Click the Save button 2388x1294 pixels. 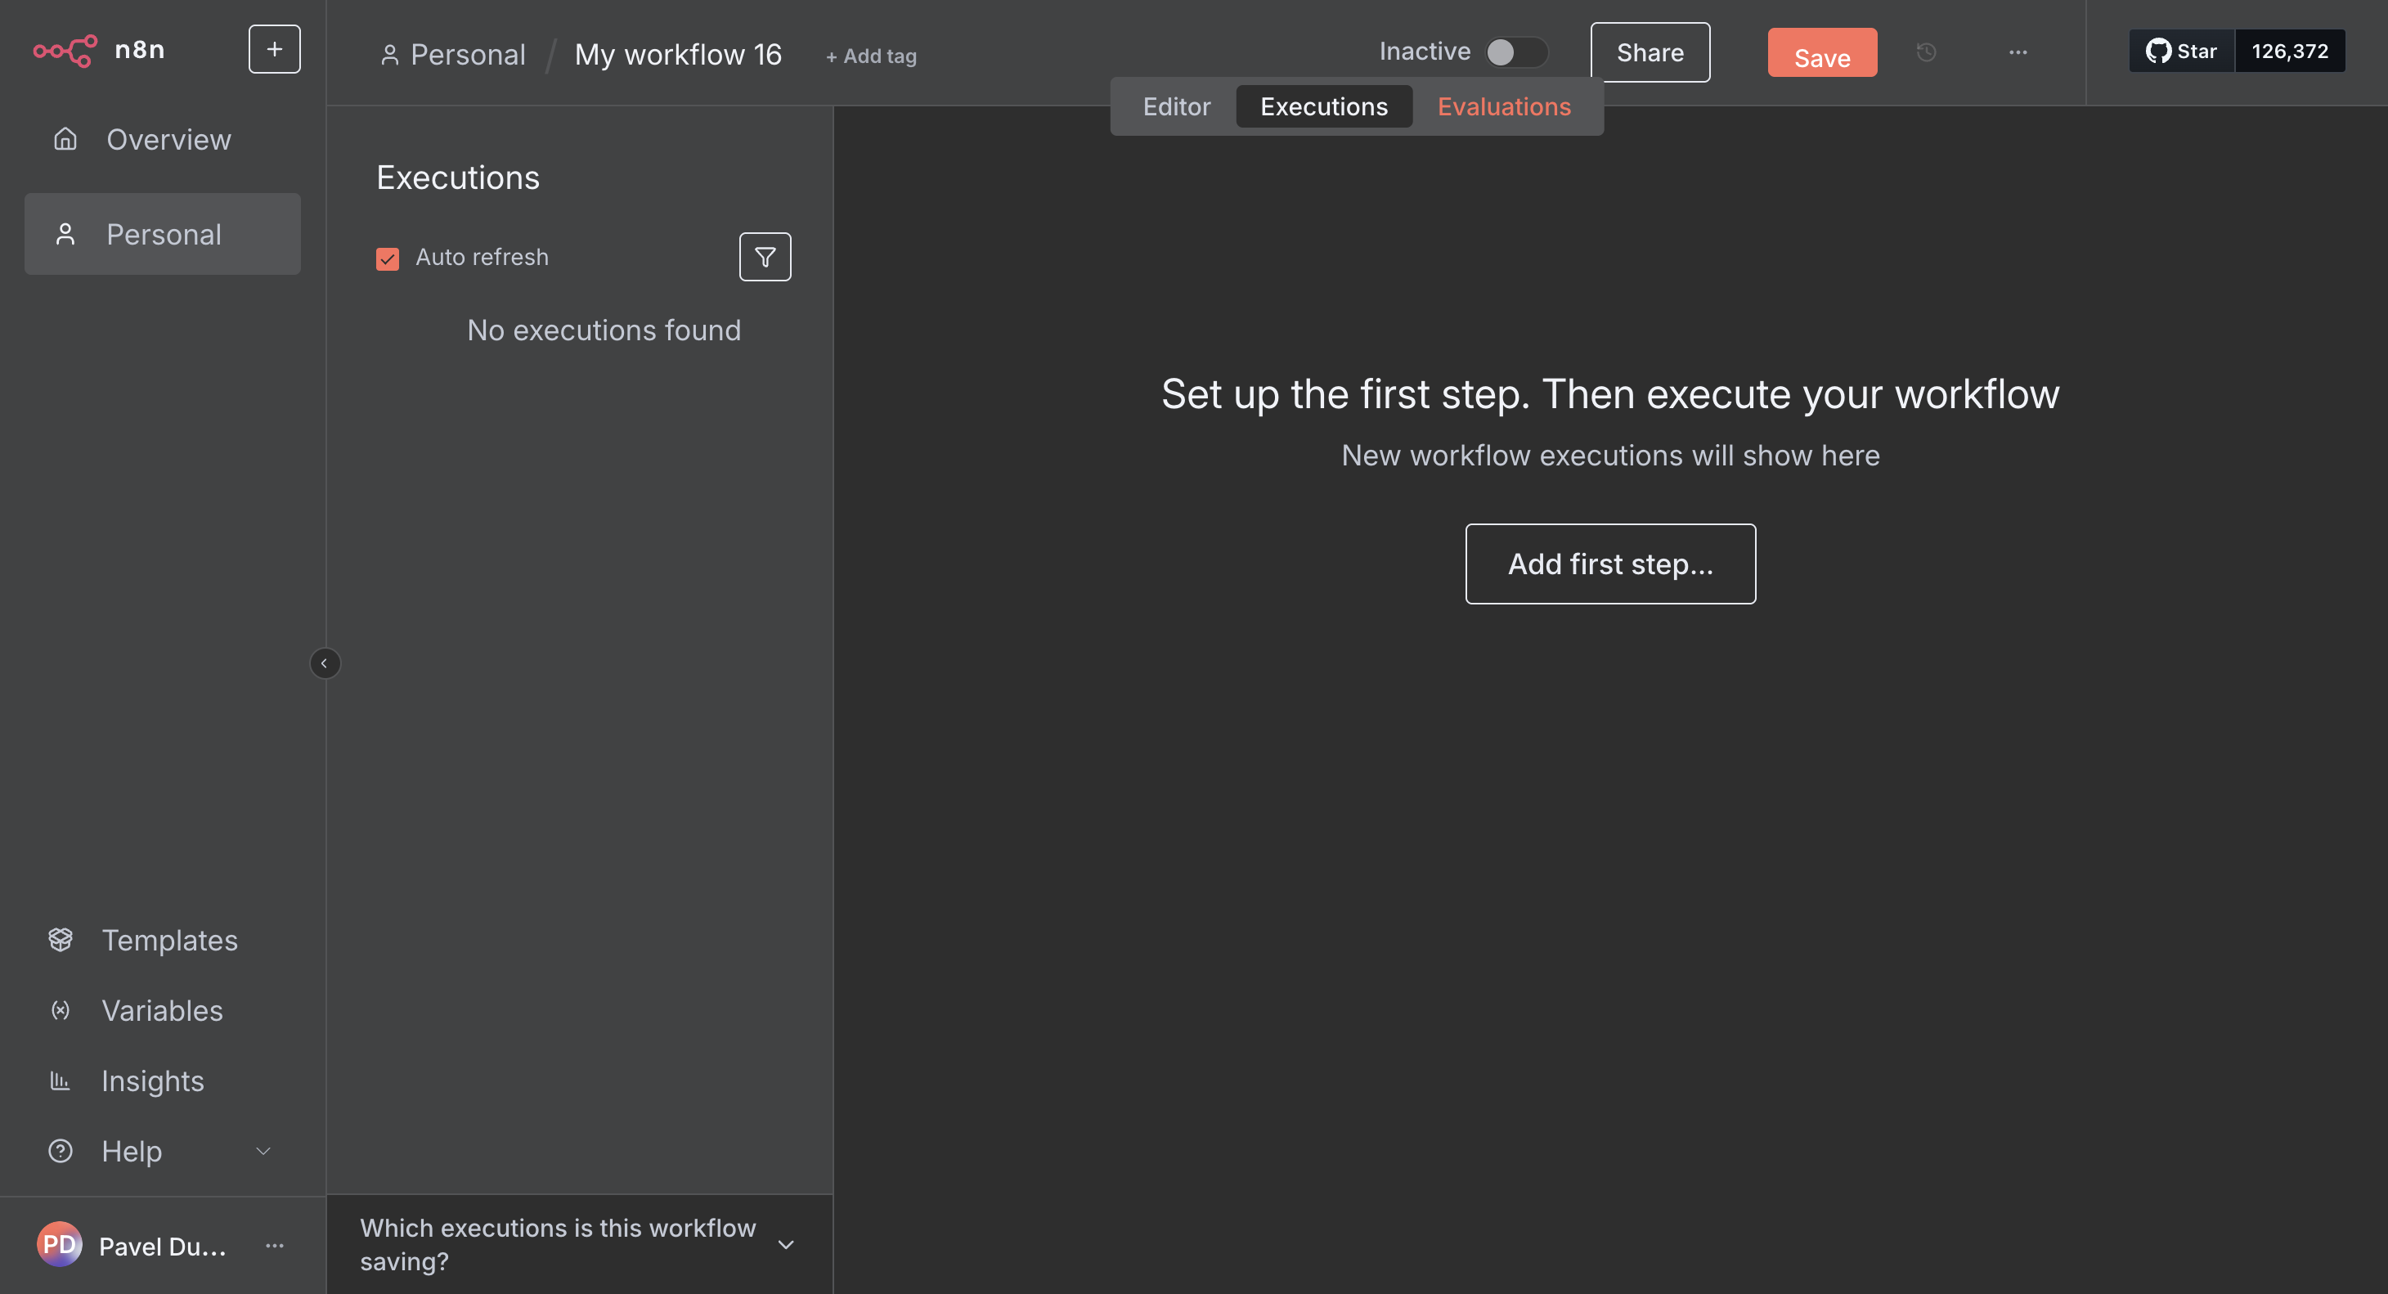1821,55
